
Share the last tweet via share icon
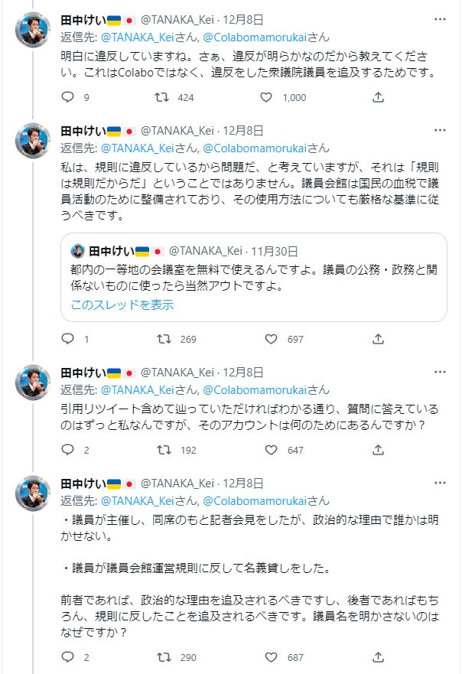(378, 657)
